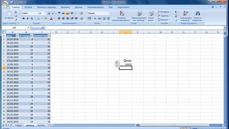
Task: Click the fx insert function icon
Action: click(x=43, y=28)
